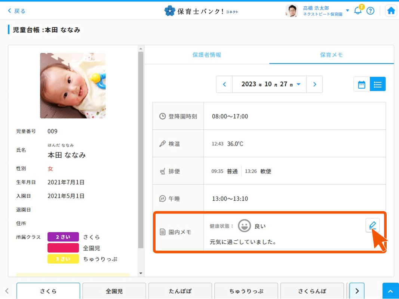The width and height of the screenshot is (399, 299).
Task: Click the 保育士バンク! logo
Action: (201, 11)
